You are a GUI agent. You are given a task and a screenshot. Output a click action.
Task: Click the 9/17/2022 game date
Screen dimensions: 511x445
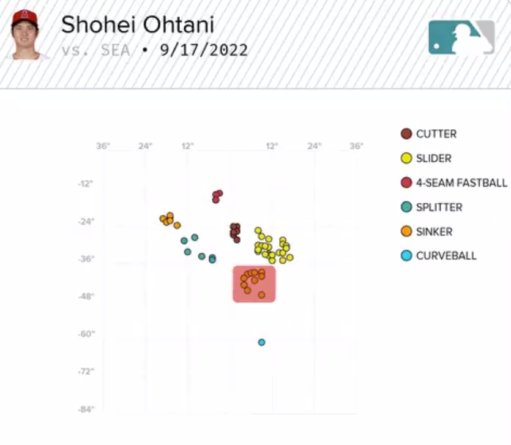pyautogui.click(x=204, y=50)
